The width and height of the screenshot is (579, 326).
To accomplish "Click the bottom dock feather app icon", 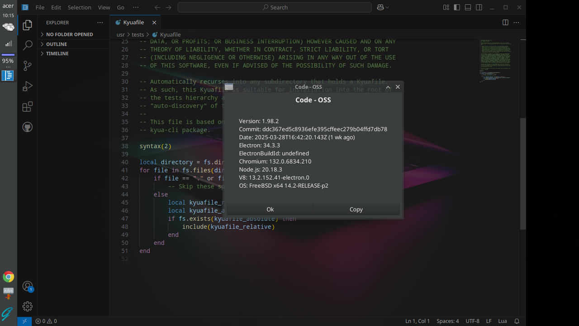I will [7, 314].
